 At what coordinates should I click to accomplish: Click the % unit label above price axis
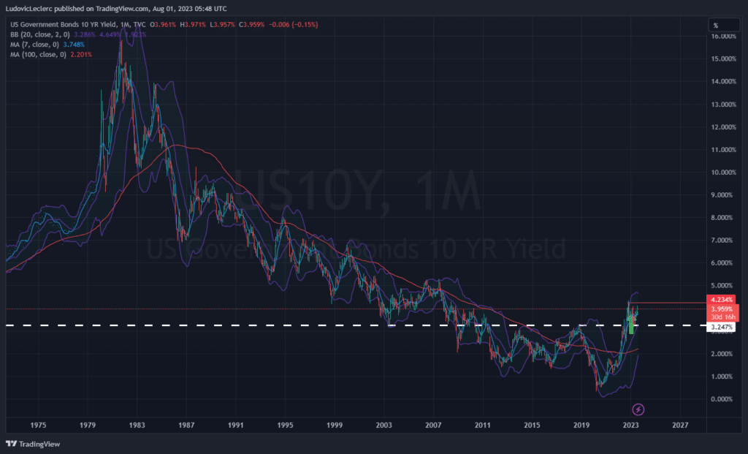coord(715,25)
